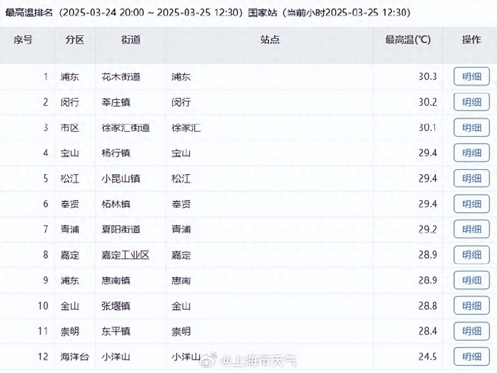This screenshot has width=497, height=373.
Task: Click the 29.2 temperature value
Action: pos(427,229)
